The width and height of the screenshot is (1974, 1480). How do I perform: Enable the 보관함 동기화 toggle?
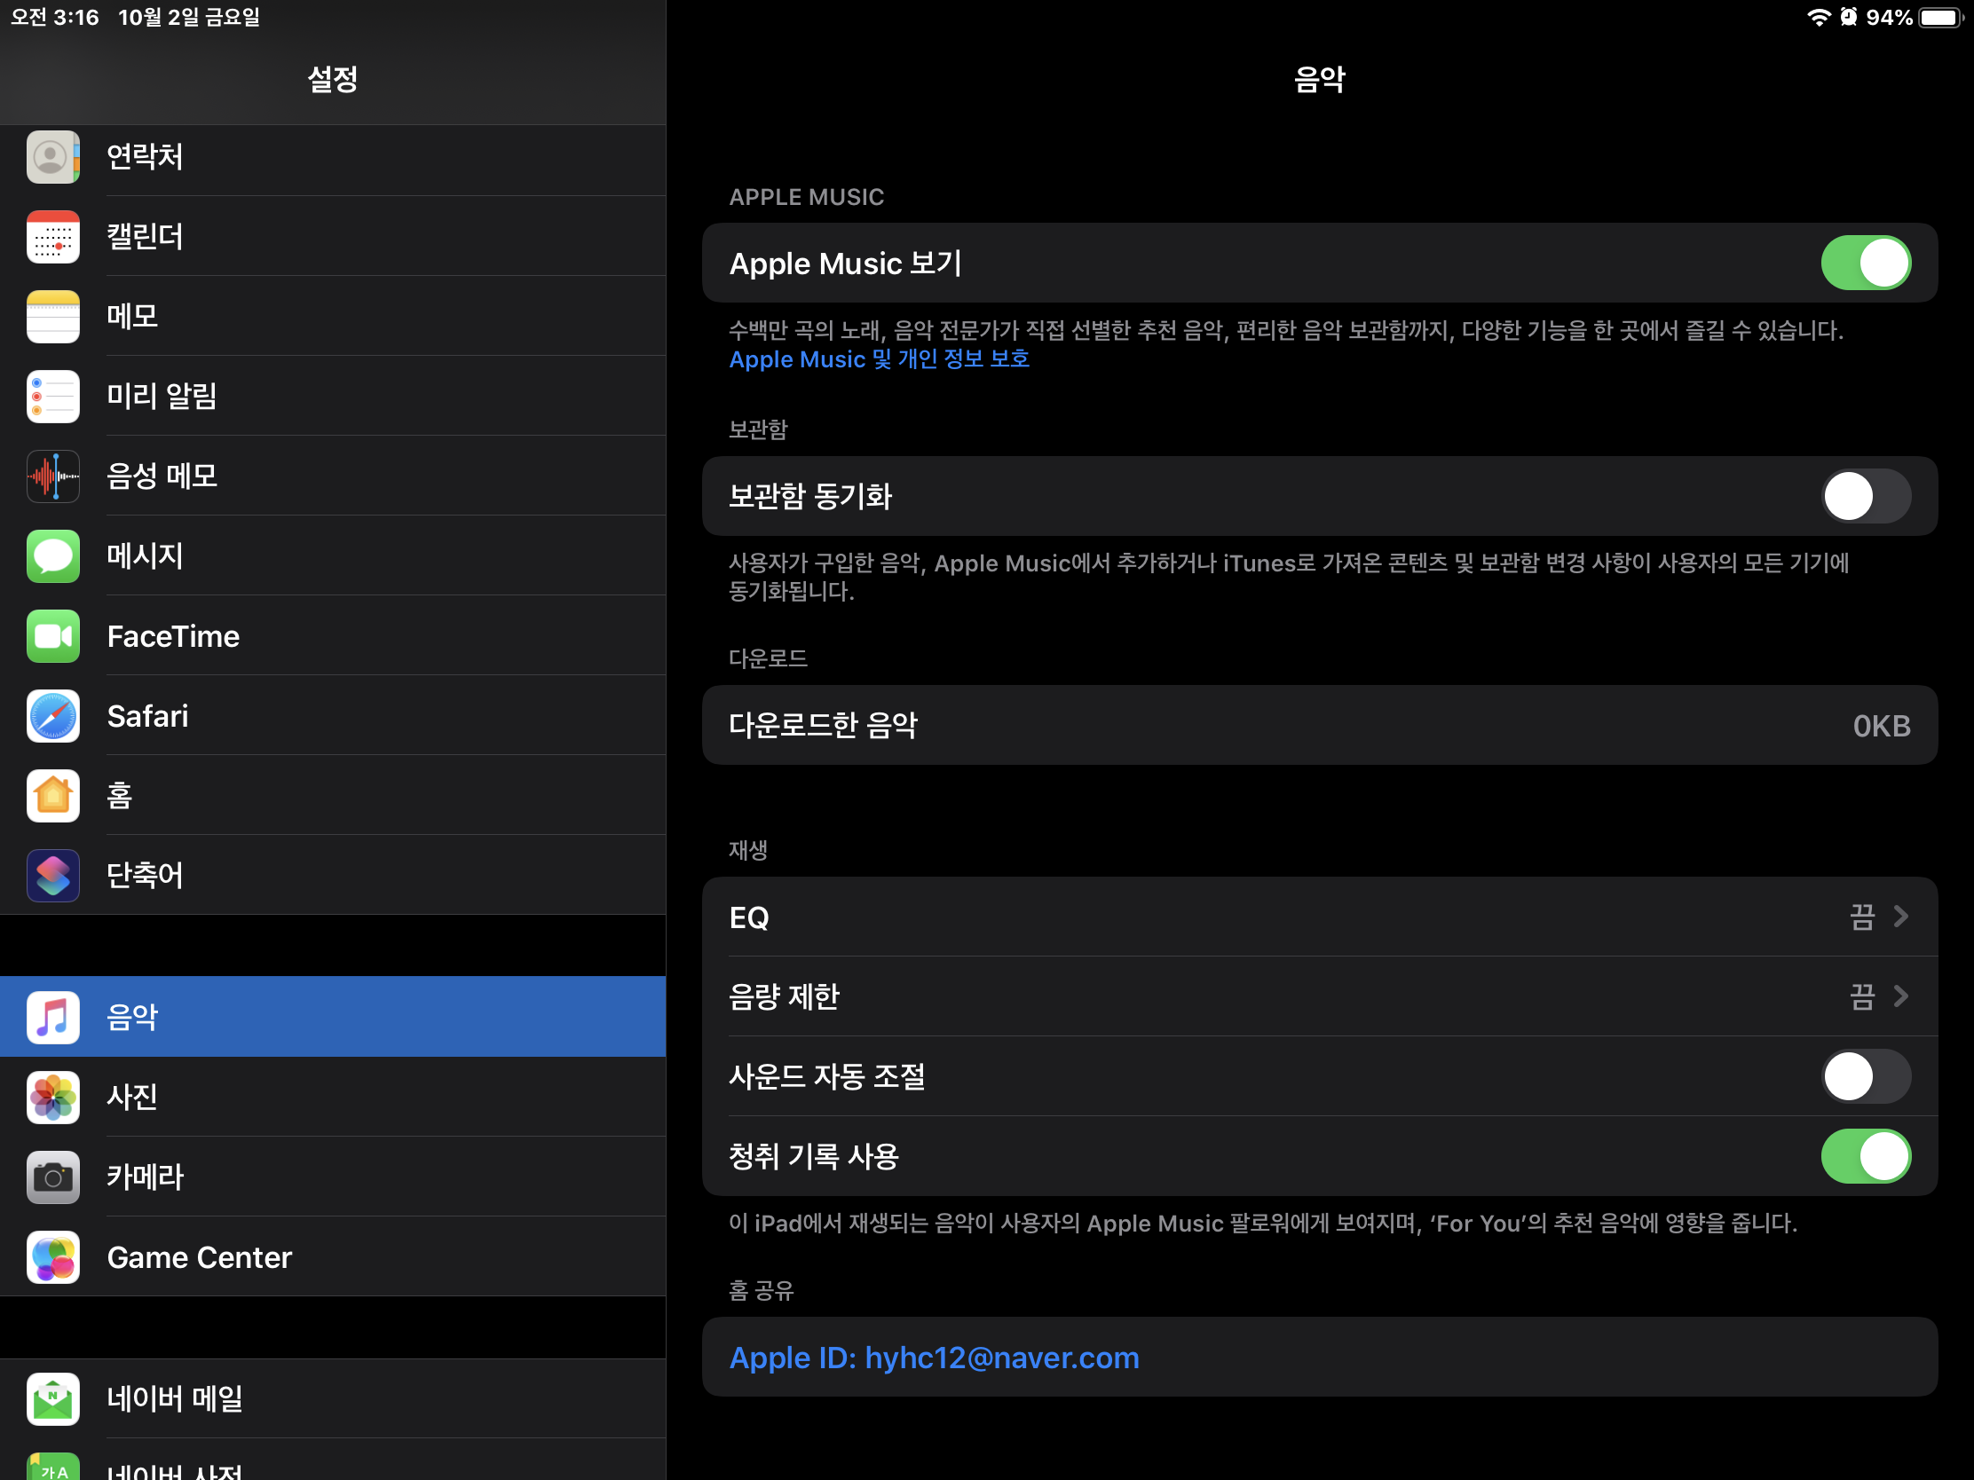click(1865, 496)
